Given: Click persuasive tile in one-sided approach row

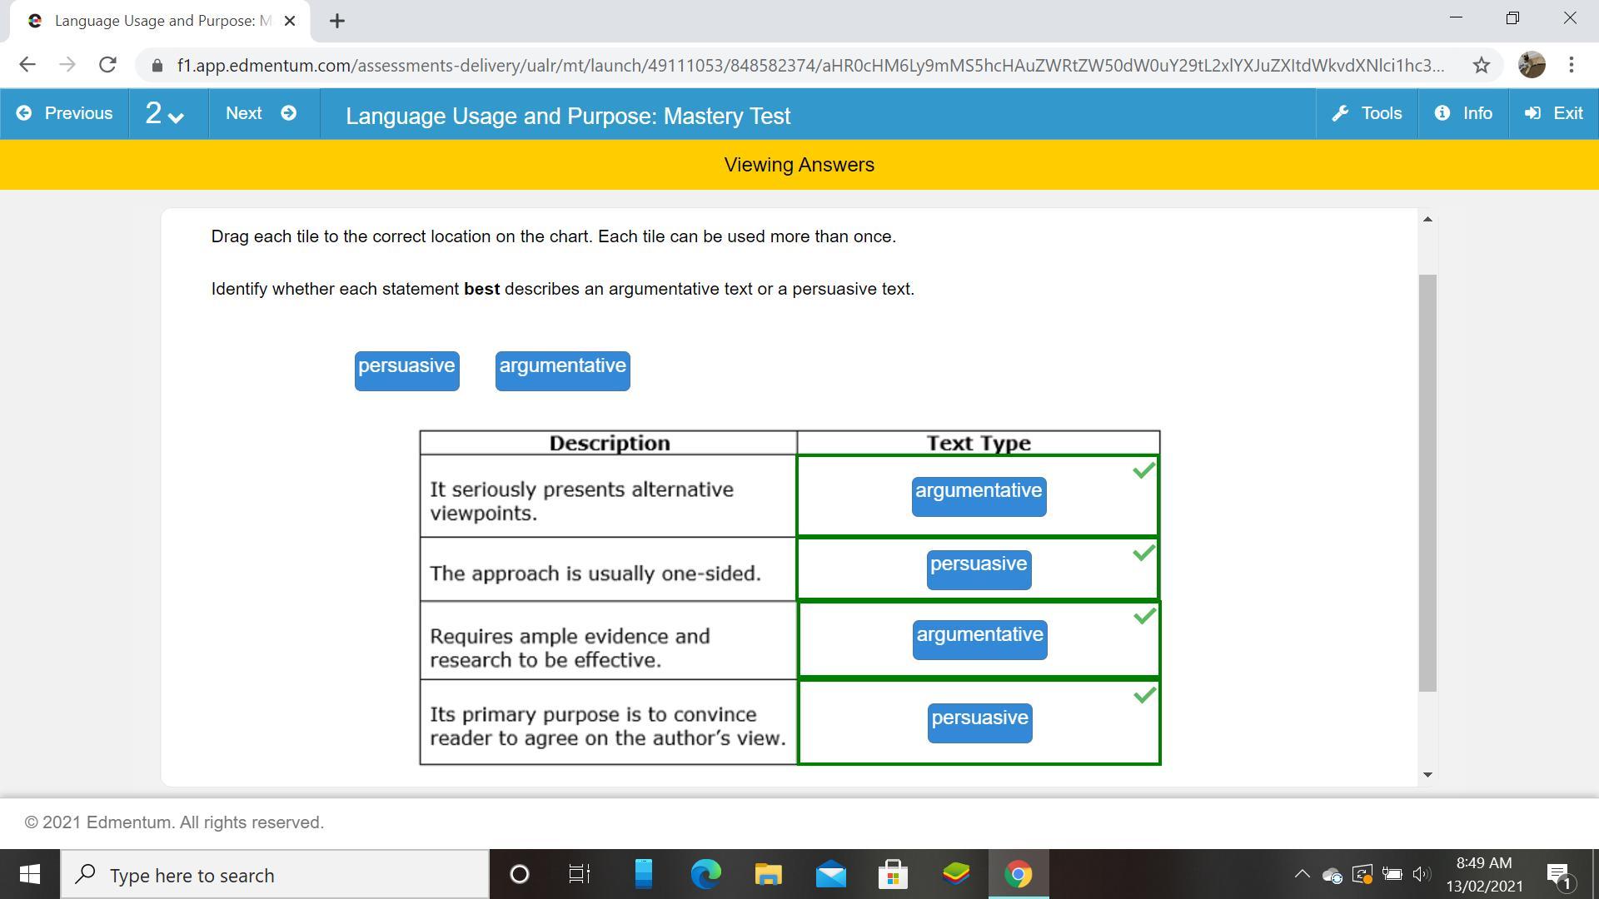Looking at the screenshot, I should (979, 569).
